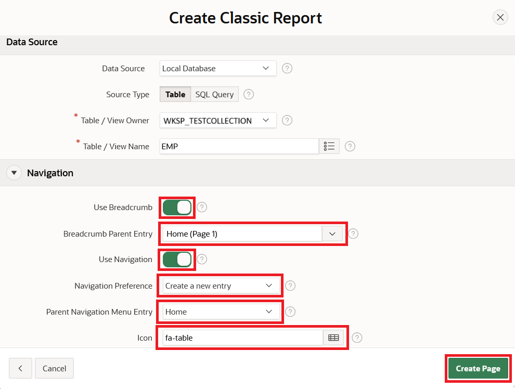Click the Create Page button
This screenshot has height=389, width=515.
coord(478,368)
